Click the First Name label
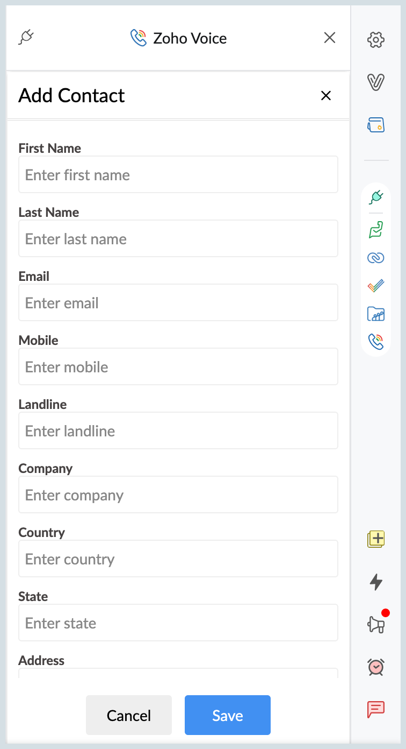 (49, 149)
